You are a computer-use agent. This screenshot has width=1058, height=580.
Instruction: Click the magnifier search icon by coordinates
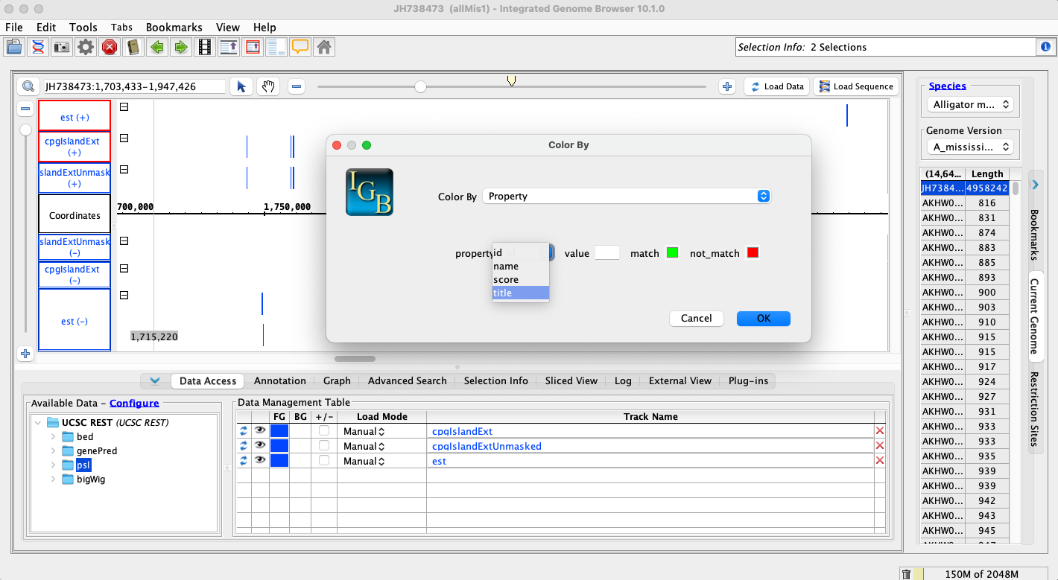28,86
